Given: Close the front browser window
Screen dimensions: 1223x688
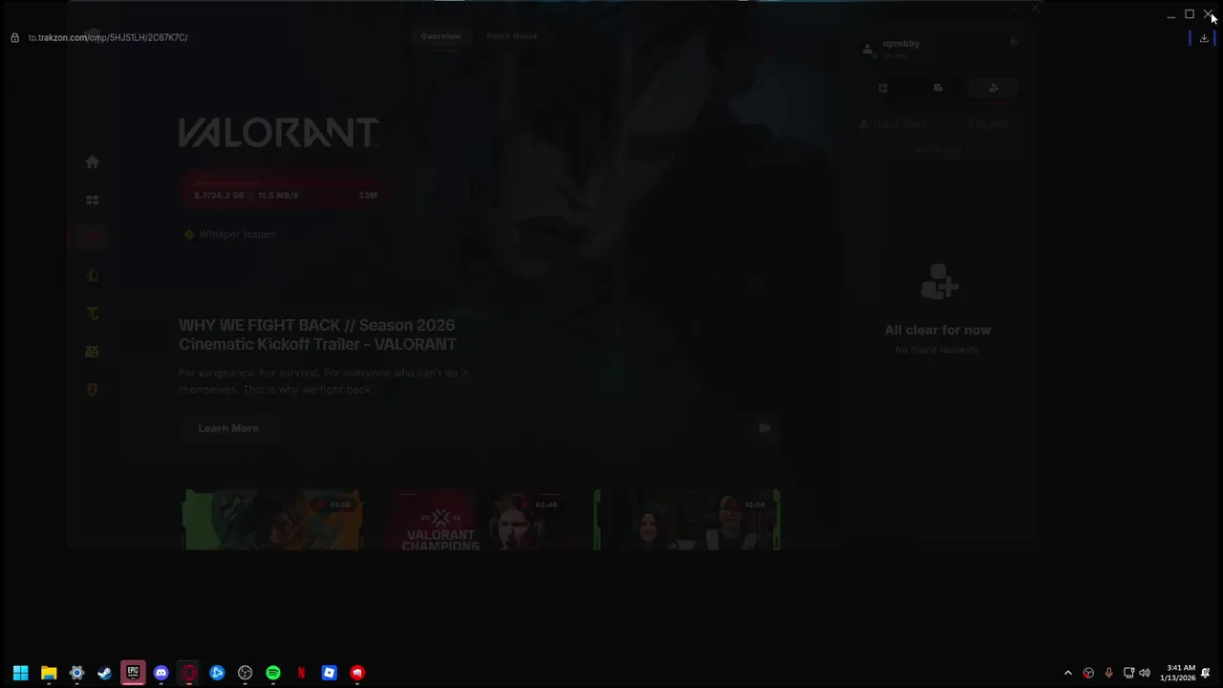Looking at the screenshot, I should [1209, 14].
